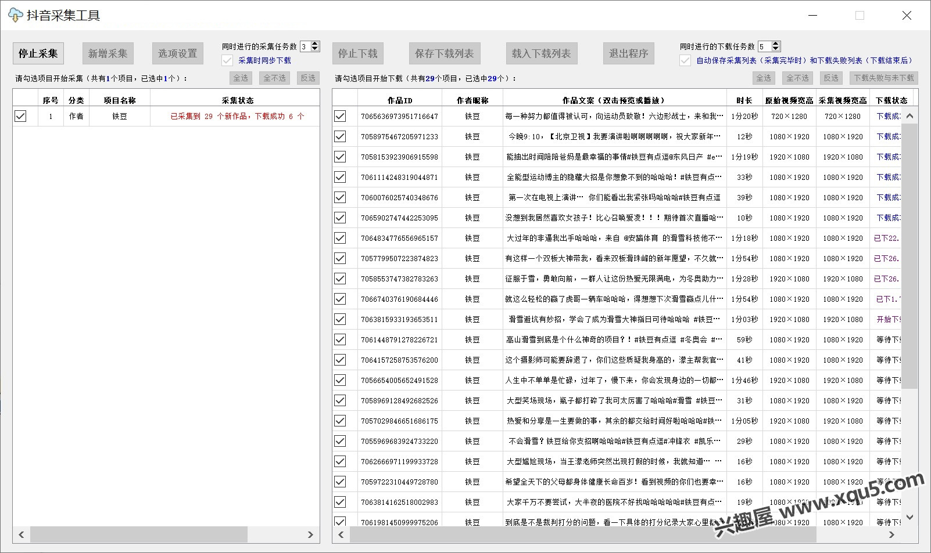The width and height of the screenshot is (931, 553).
Task: Click 载入下载列表 button
Action: point(542,53)
